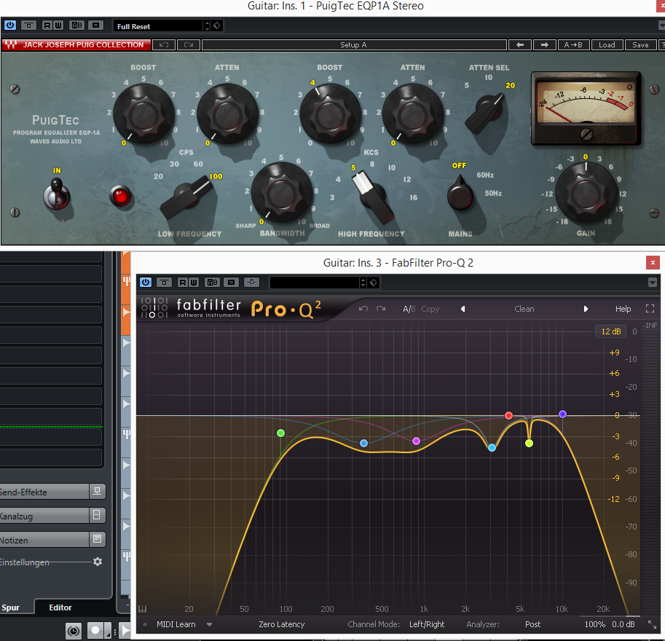665x641 pixels.
Task: Click FabFilter next preset arrow
Action: pos(586,309)
